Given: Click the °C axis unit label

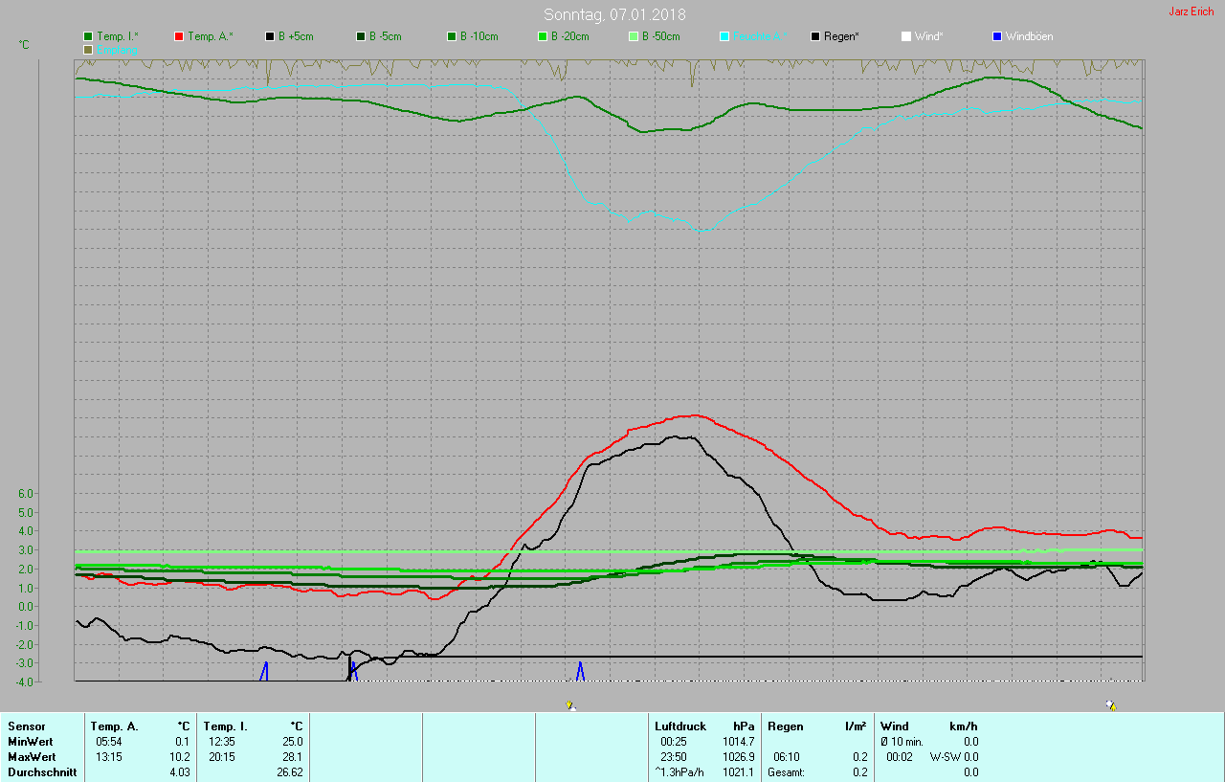Looking at the screenshot, I should click(x=24, y=45).
